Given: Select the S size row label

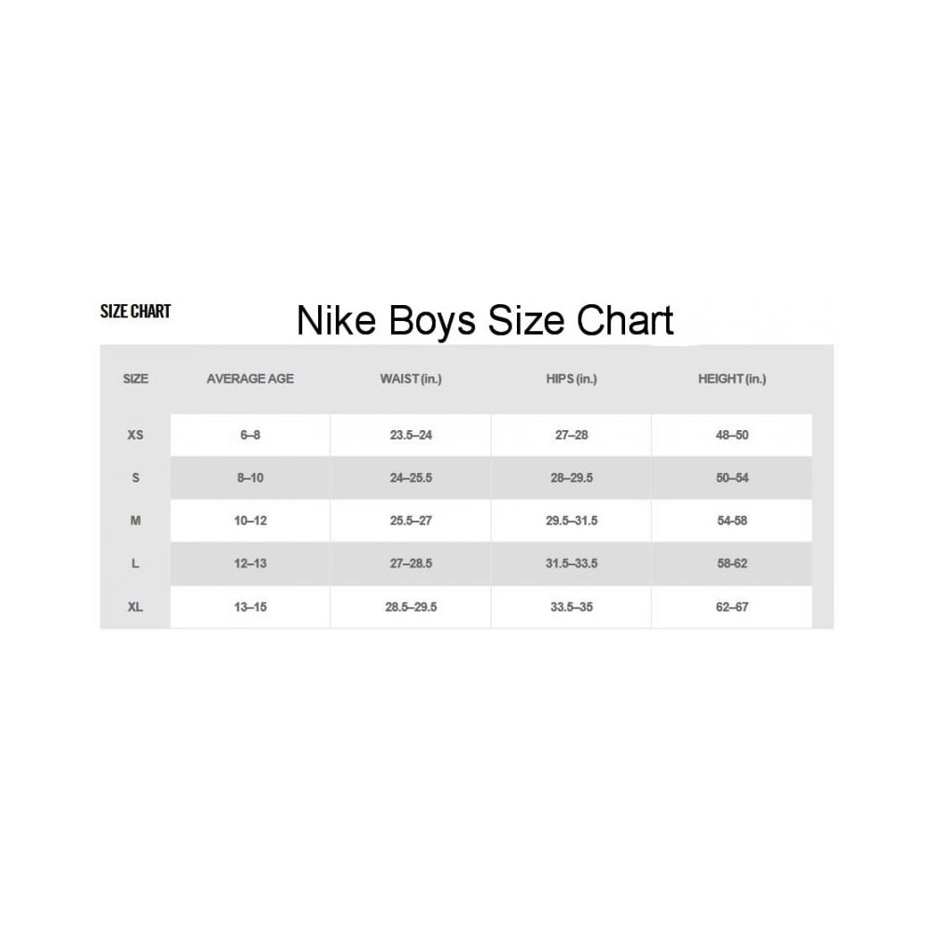Looking at the screenshot, I should [x=135, y=478].
